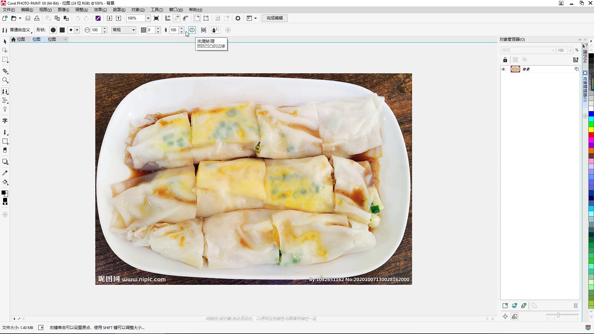594x334 pixels.
Task: Click the status bar info arrow button
Action: tap(41, 328)
